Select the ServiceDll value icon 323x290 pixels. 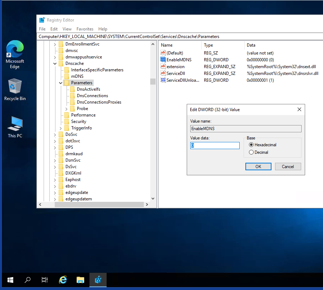click(163, 73)
